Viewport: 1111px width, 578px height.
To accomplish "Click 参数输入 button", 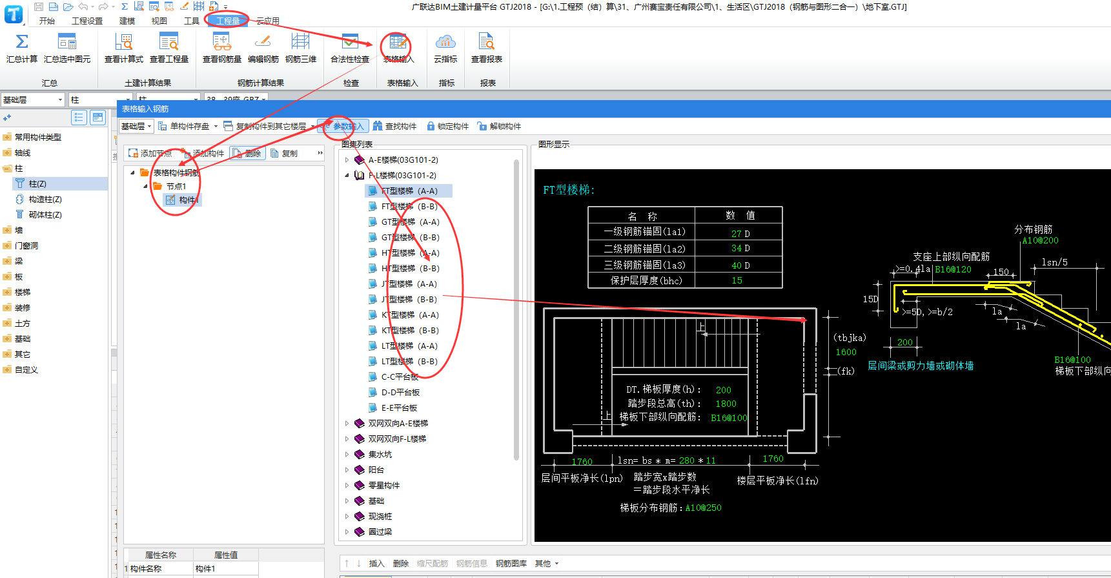I will coord(343,126).
